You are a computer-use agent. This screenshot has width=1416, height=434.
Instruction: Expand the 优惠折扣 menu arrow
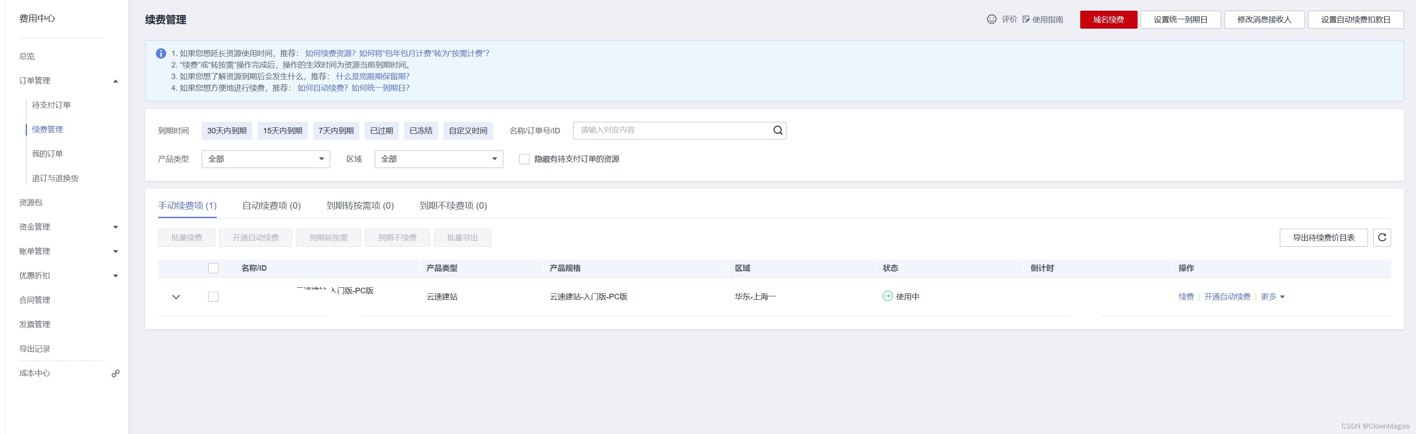pos(116,275)
